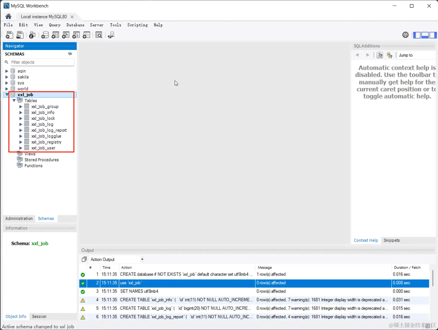
Task: Open the object inspector toolbar icon
Action: (x=32, y=35)
